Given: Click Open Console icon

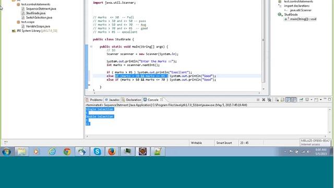Looking at the screenshot, I should tap(316, 100).
